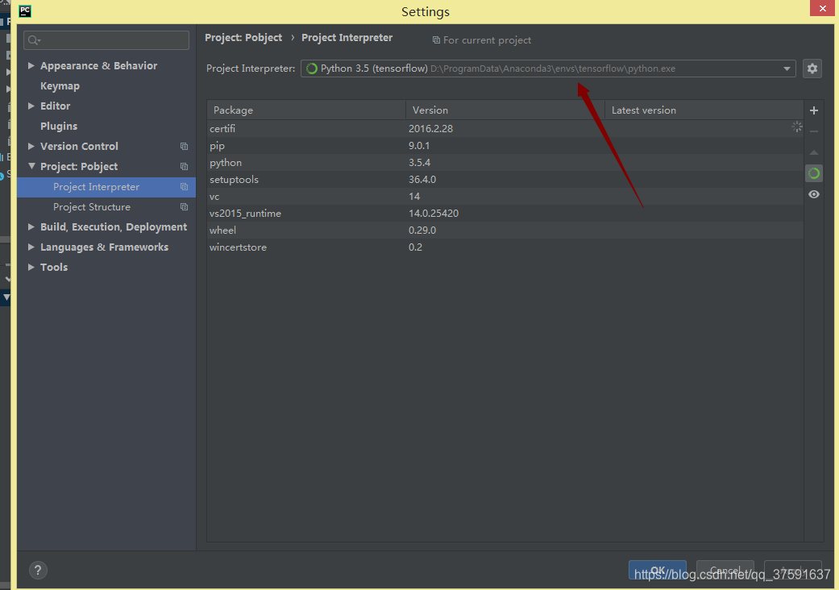Select the wheel package row
This screenshot has width=839, height=590.
tap(505, 230)
